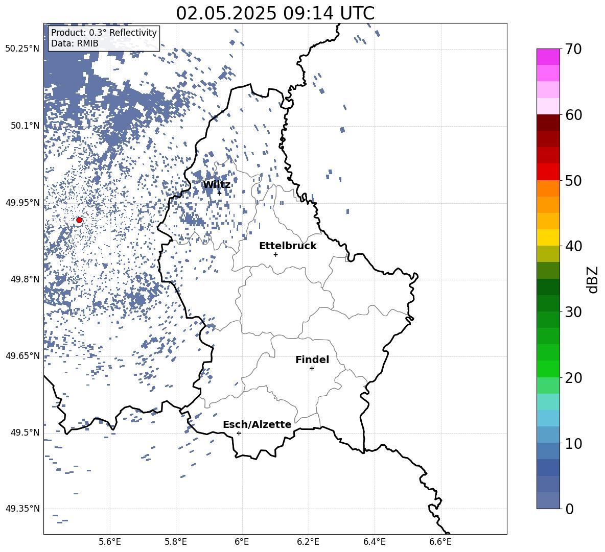This screenshot has width=605, height=552.
Task: Click the Findel station cross marker
Action: [312, 369]
